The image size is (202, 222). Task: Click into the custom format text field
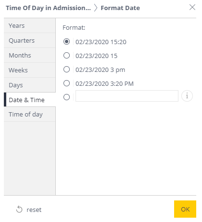click(x=127, y=96)
